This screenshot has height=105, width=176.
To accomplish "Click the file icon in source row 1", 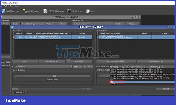I will click(x=16, y=37).
